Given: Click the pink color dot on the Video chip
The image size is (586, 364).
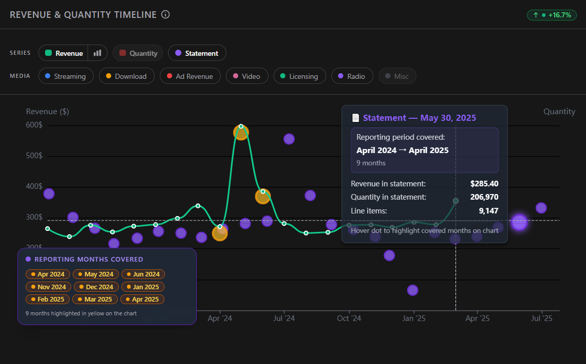Looking at the screenshot, I should point(236,75).
